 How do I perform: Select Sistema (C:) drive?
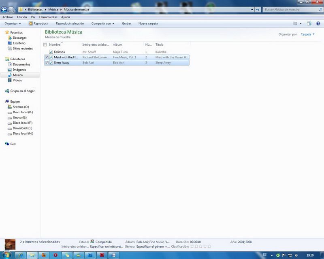(x=21, y=107)
